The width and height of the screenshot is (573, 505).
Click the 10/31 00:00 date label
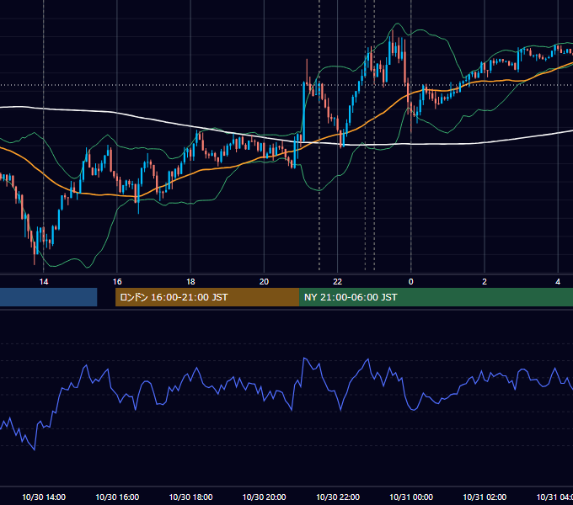pos(411,497)
